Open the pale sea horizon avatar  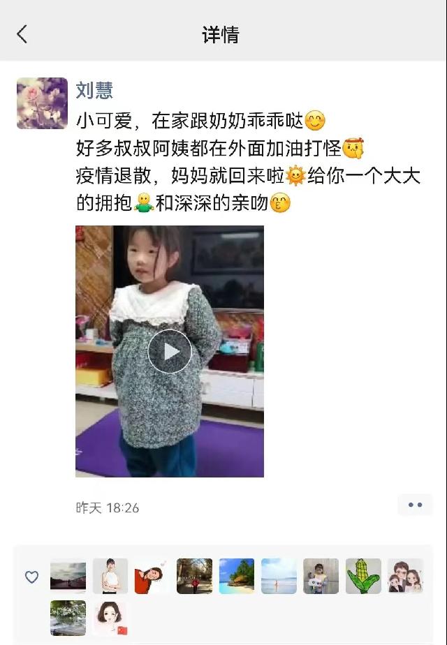[279, 576]
